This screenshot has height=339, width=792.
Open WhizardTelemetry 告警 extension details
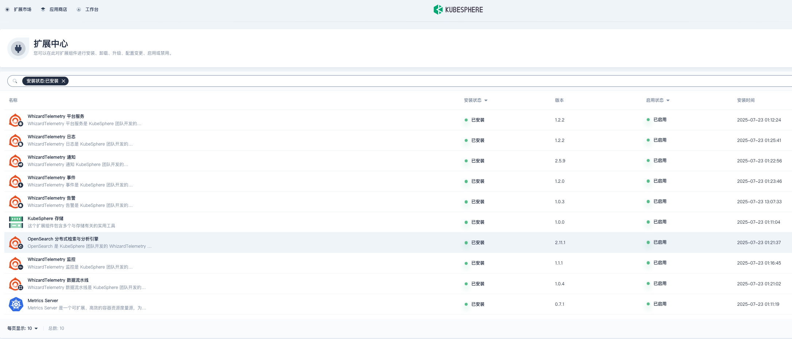pyautogui.click(x=51, y=198)
